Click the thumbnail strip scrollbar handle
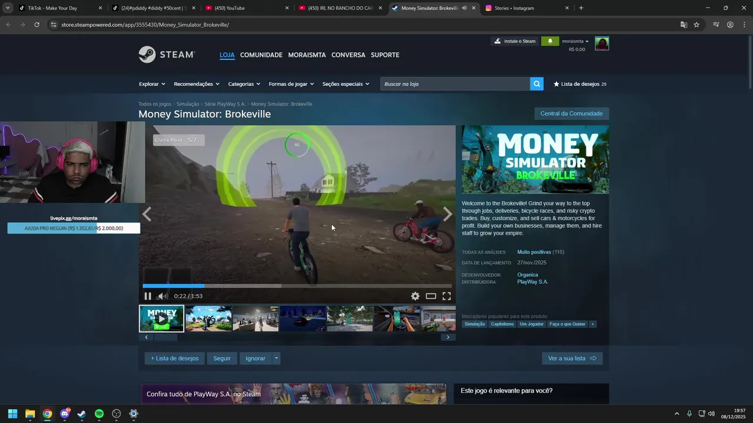 coord(165,337)
